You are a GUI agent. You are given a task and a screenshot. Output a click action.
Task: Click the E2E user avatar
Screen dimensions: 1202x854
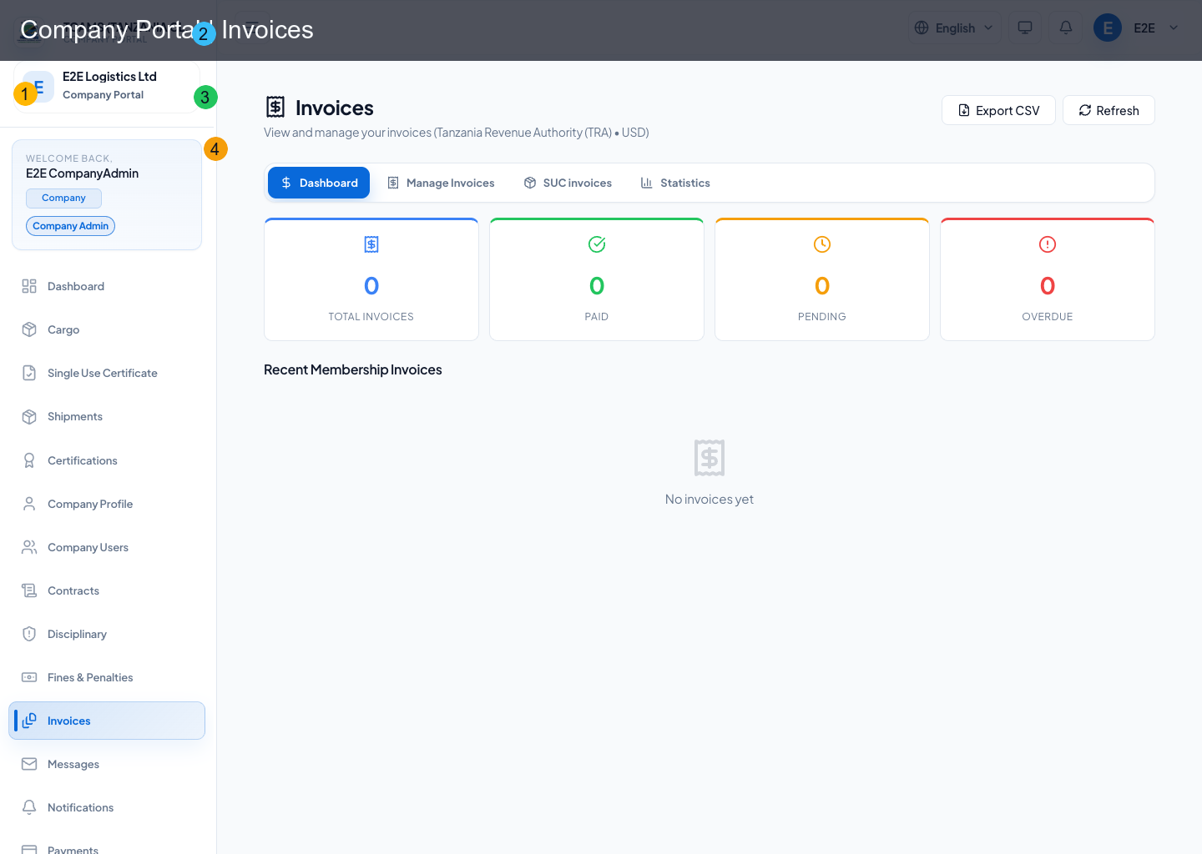(x=1108, y=28)
